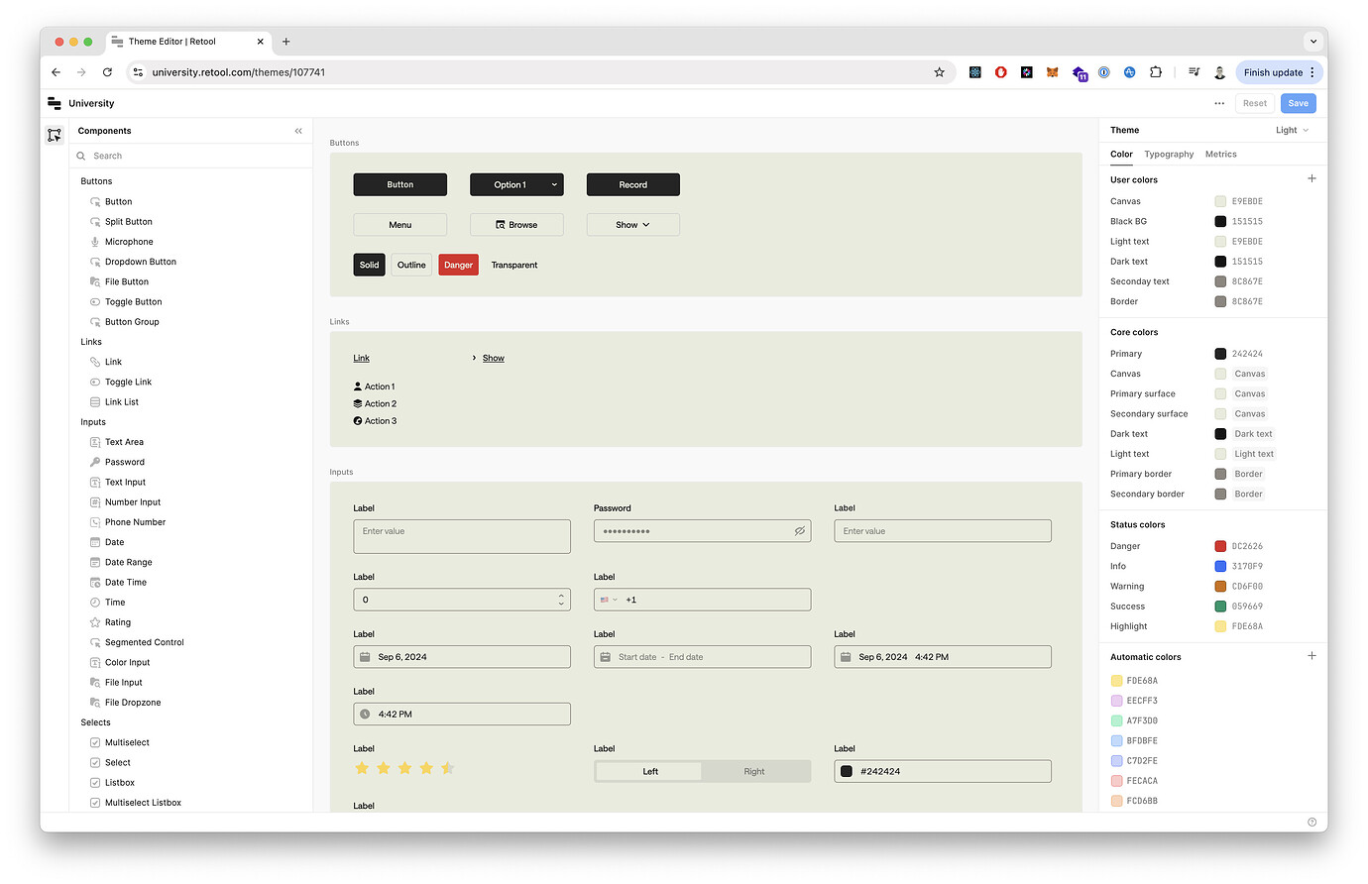Screen dimensions: 1368x884
Task: Select the File Button component icon
Action: (95, 281)
